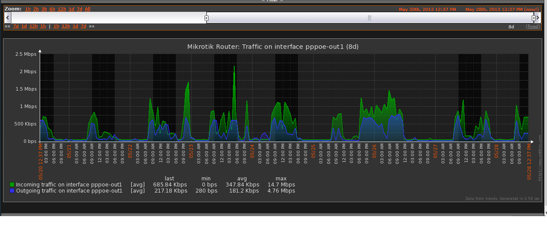Set zoom to 1h
The width and height of the screenshot is (547, 237).
(28, 9)
